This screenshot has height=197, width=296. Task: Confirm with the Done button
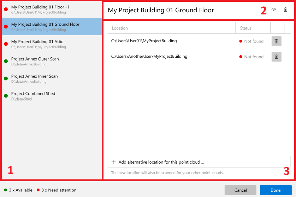pos(276,190)
